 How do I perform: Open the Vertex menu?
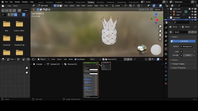point(90,6)
